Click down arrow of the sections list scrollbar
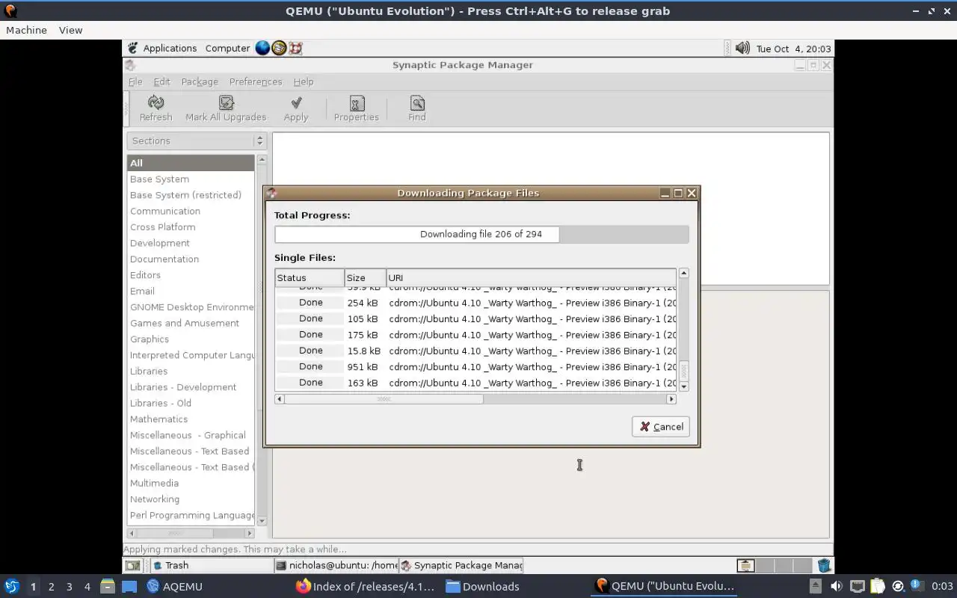The height and width of the screenshot is (598, 957). click(x=262, y=520)
